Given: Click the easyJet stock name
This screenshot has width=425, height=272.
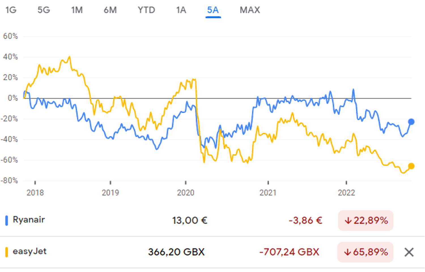Looking at the screenshot, I should click(x=30, y=251).
